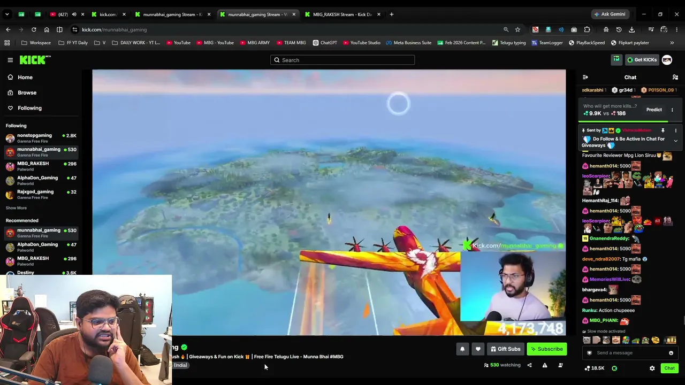Click the Predict button
The width and height of the screenshot is (685, 385).
[654, 110]
